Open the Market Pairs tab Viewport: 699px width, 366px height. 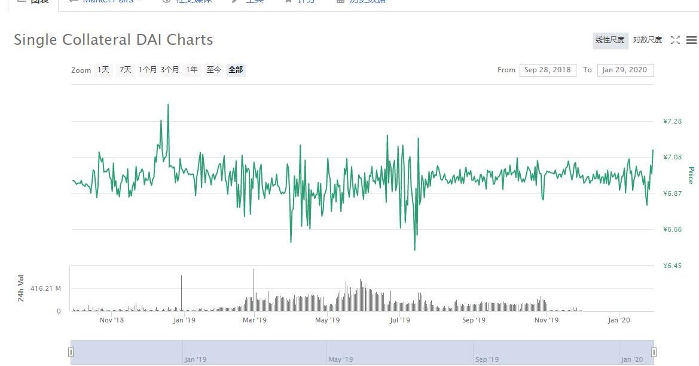(x=108, y=2)
